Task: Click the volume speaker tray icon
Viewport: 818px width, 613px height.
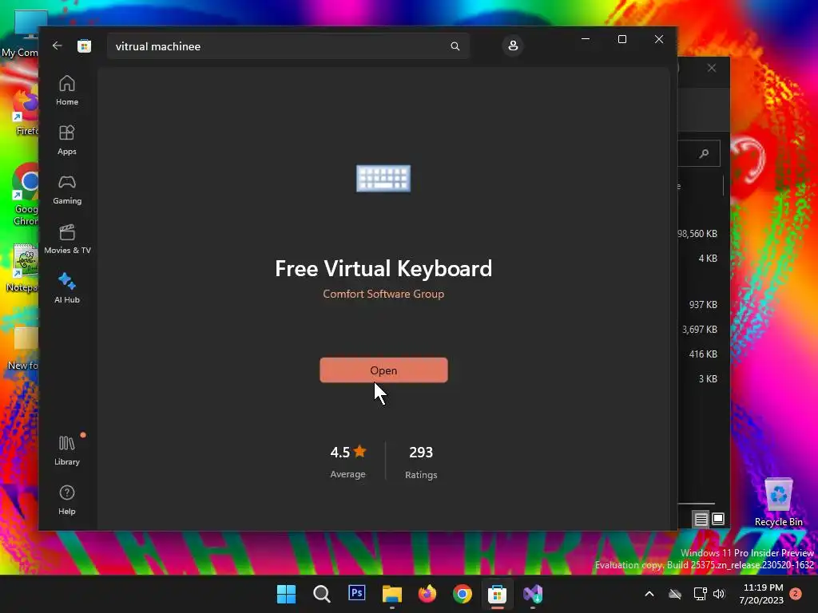Action: 719,594
